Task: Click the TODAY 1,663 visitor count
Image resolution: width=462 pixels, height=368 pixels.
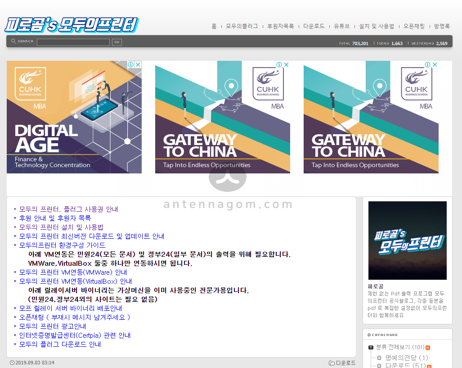Action: coord(390,43)
